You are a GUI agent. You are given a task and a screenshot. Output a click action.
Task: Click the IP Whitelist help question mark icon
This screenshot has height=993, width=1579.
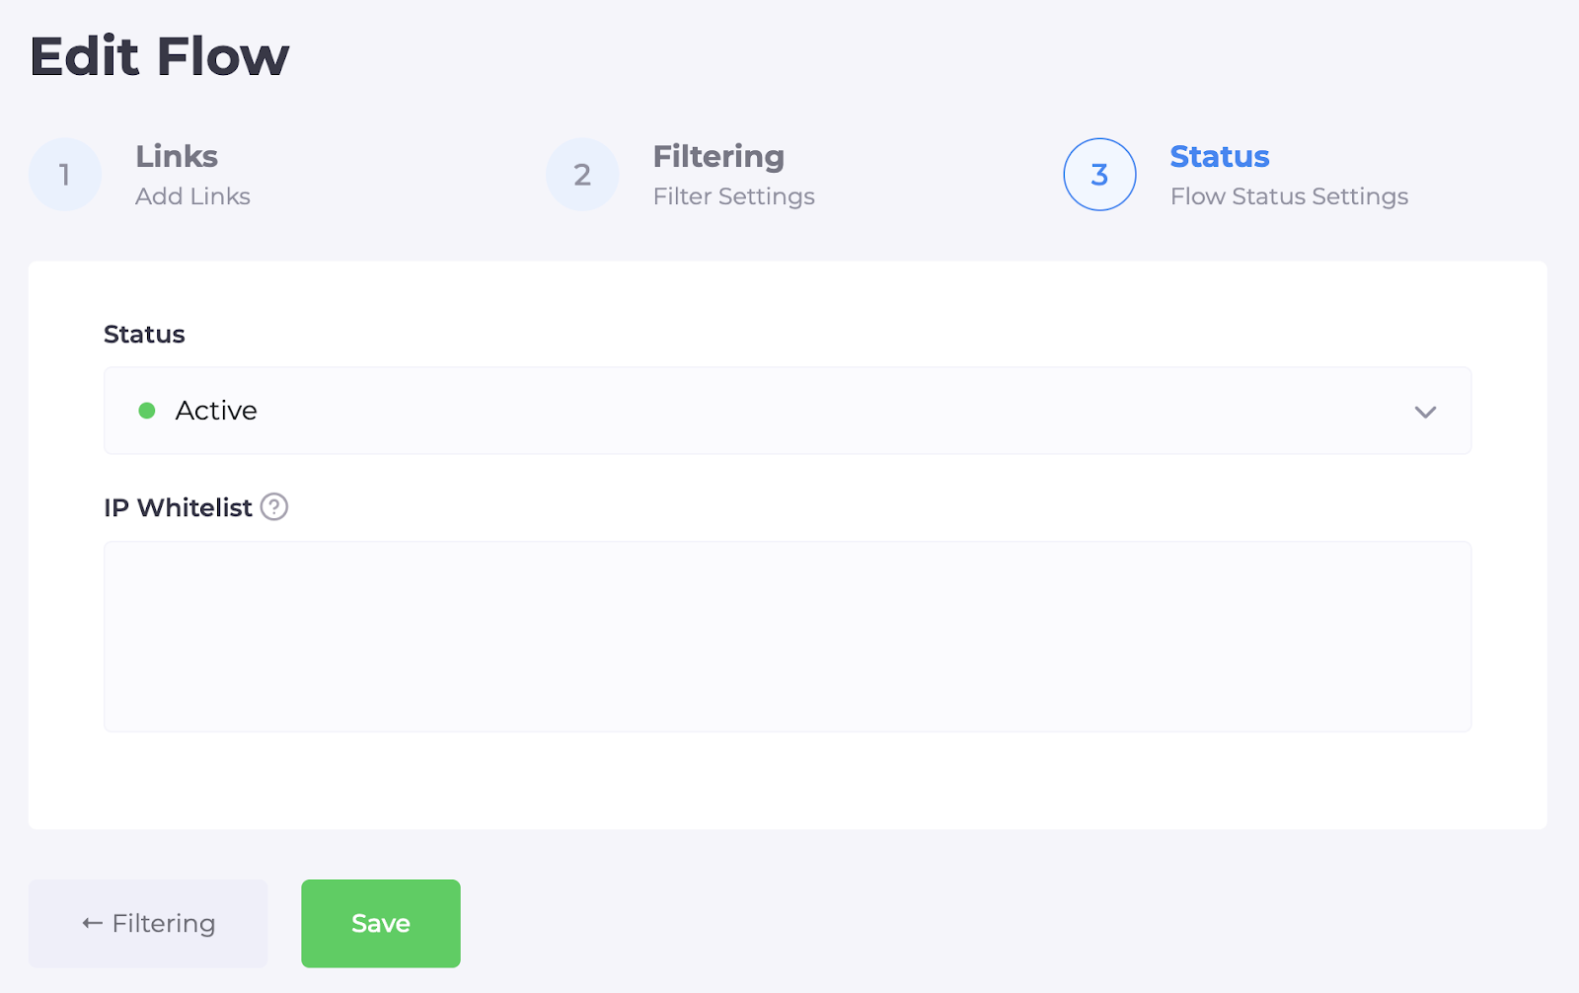coord(274,507)
